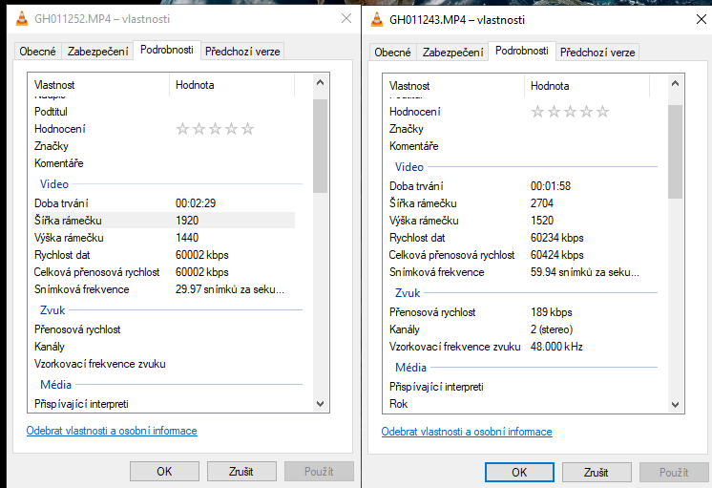Click scroll-down arrow in GH011252.MP4 details list

coord(320,404)
